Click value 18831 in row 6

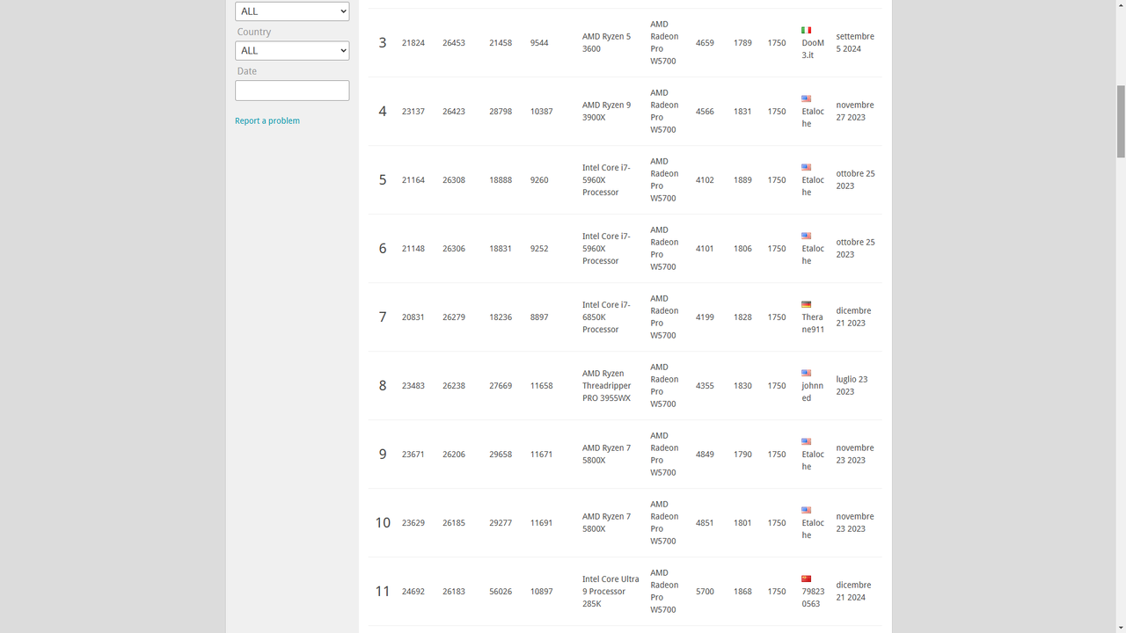point(501,249)
